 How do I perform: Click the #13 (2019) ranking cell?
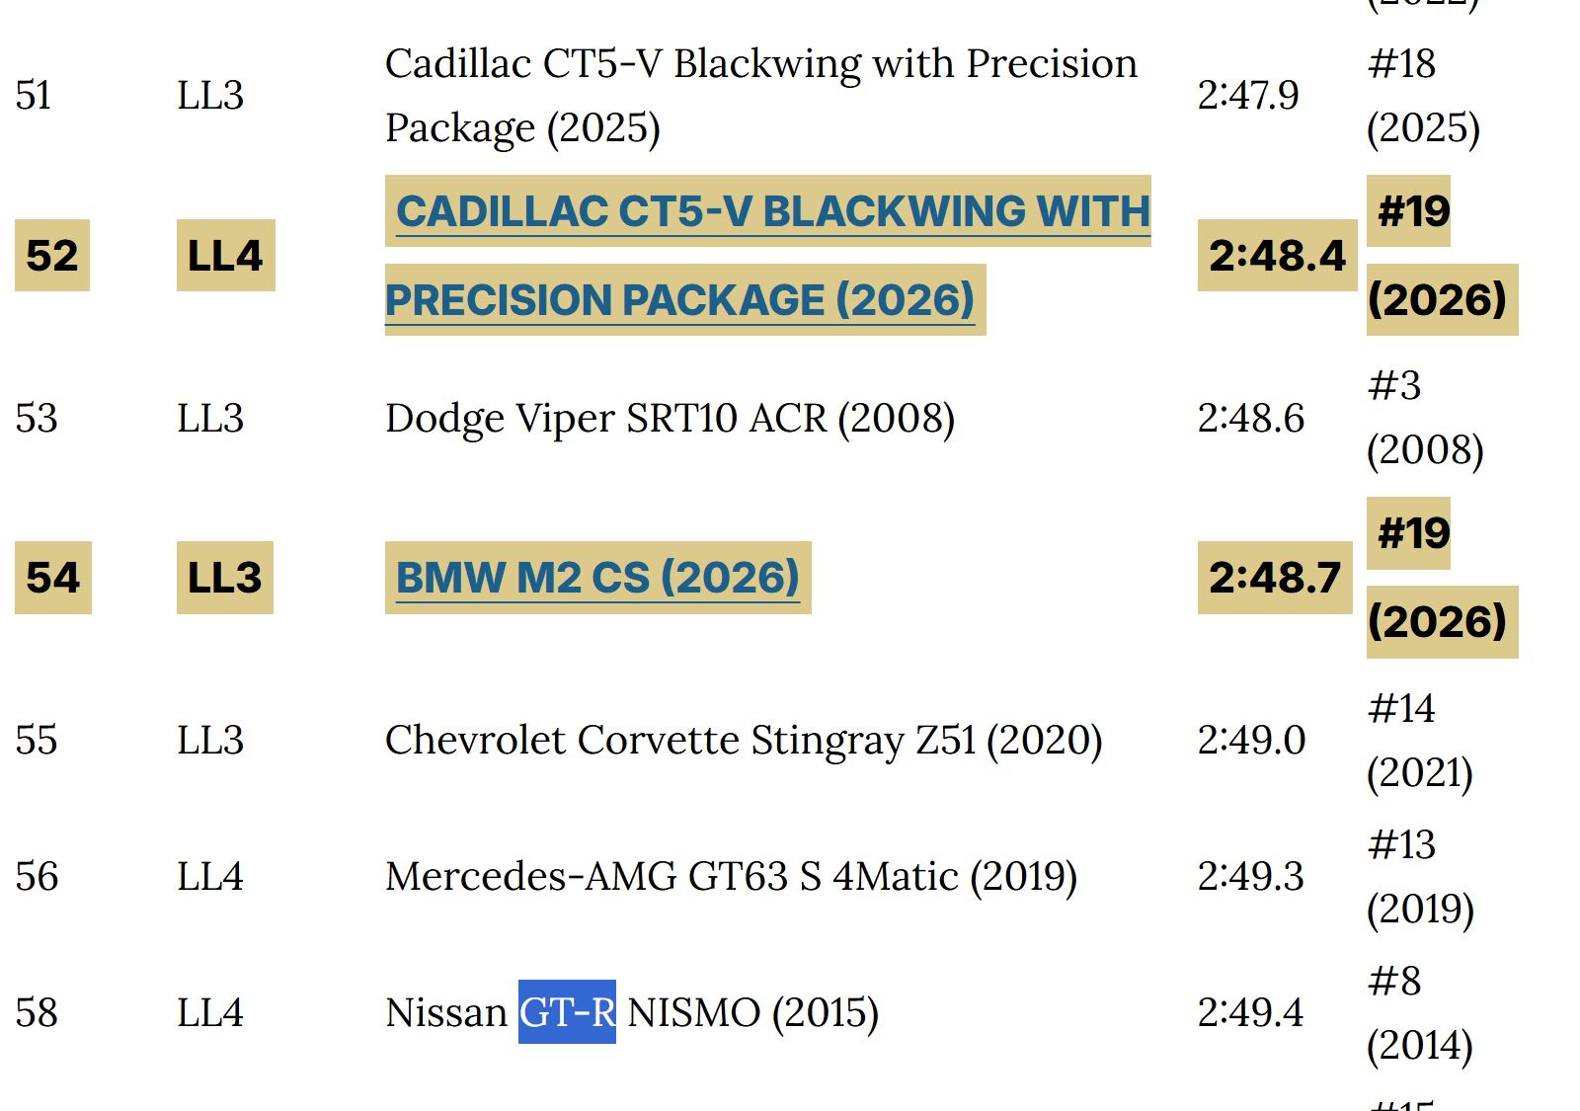[x=1420, y=877]
